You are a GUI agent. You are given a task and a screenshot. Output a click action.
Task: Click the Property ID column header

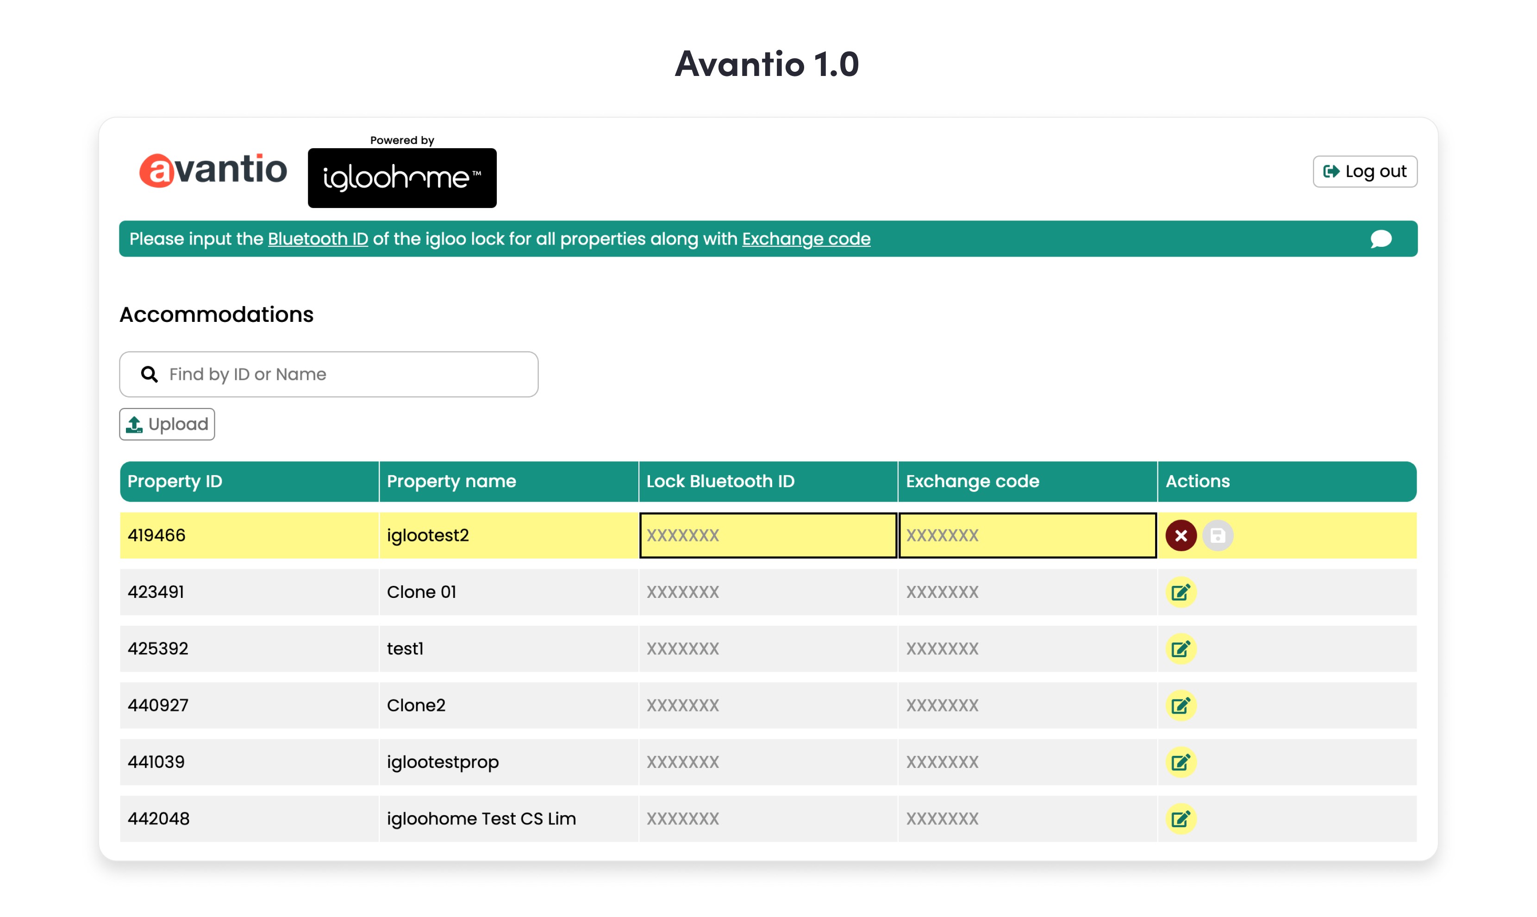175,481
